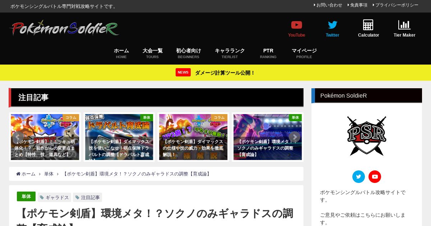Image resolution: width=431 pixels, height=226 pixels.
Task: Click the home icon in the breadcrumb
Action: [18, 174]
